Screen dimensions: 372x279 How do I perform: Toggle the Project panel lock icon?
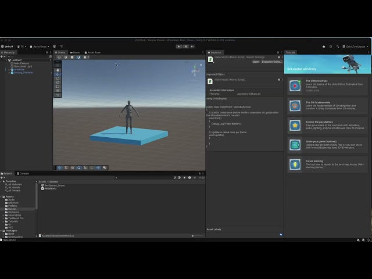[199, 173]
